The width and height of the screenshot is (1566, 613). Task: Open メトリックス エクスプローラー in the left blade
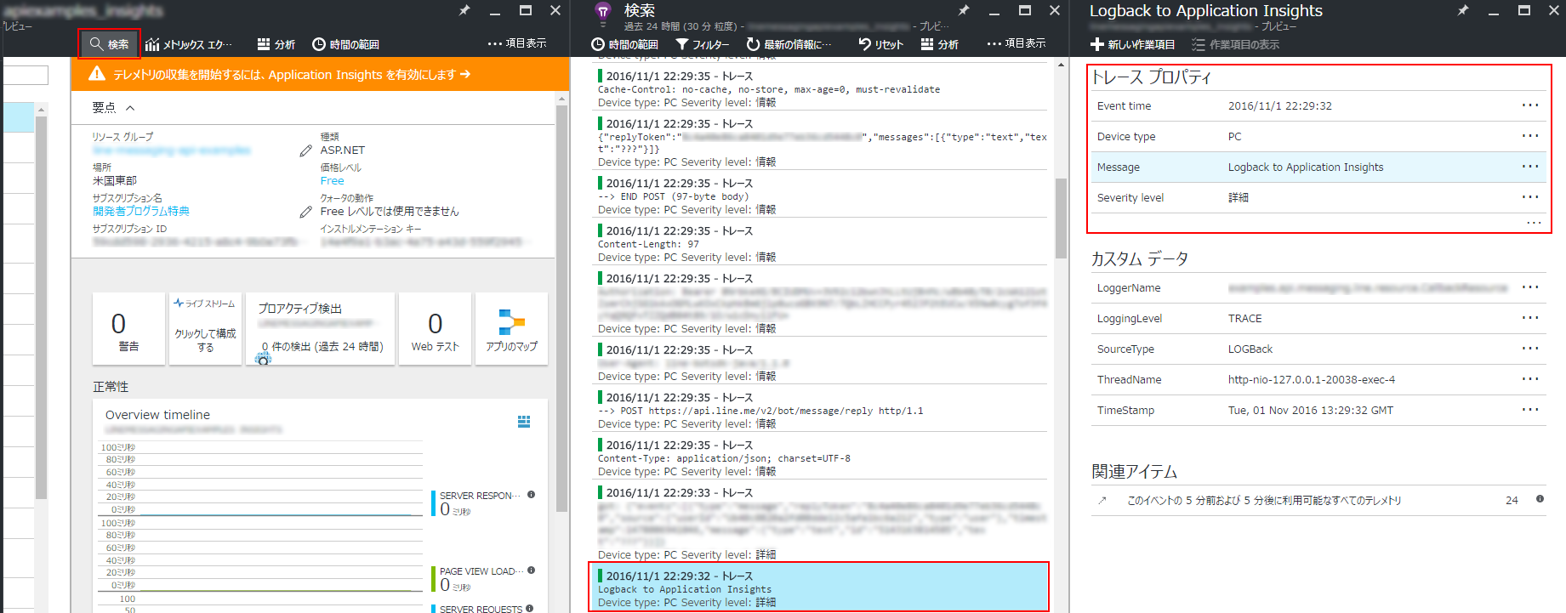[x=188, y=44]
